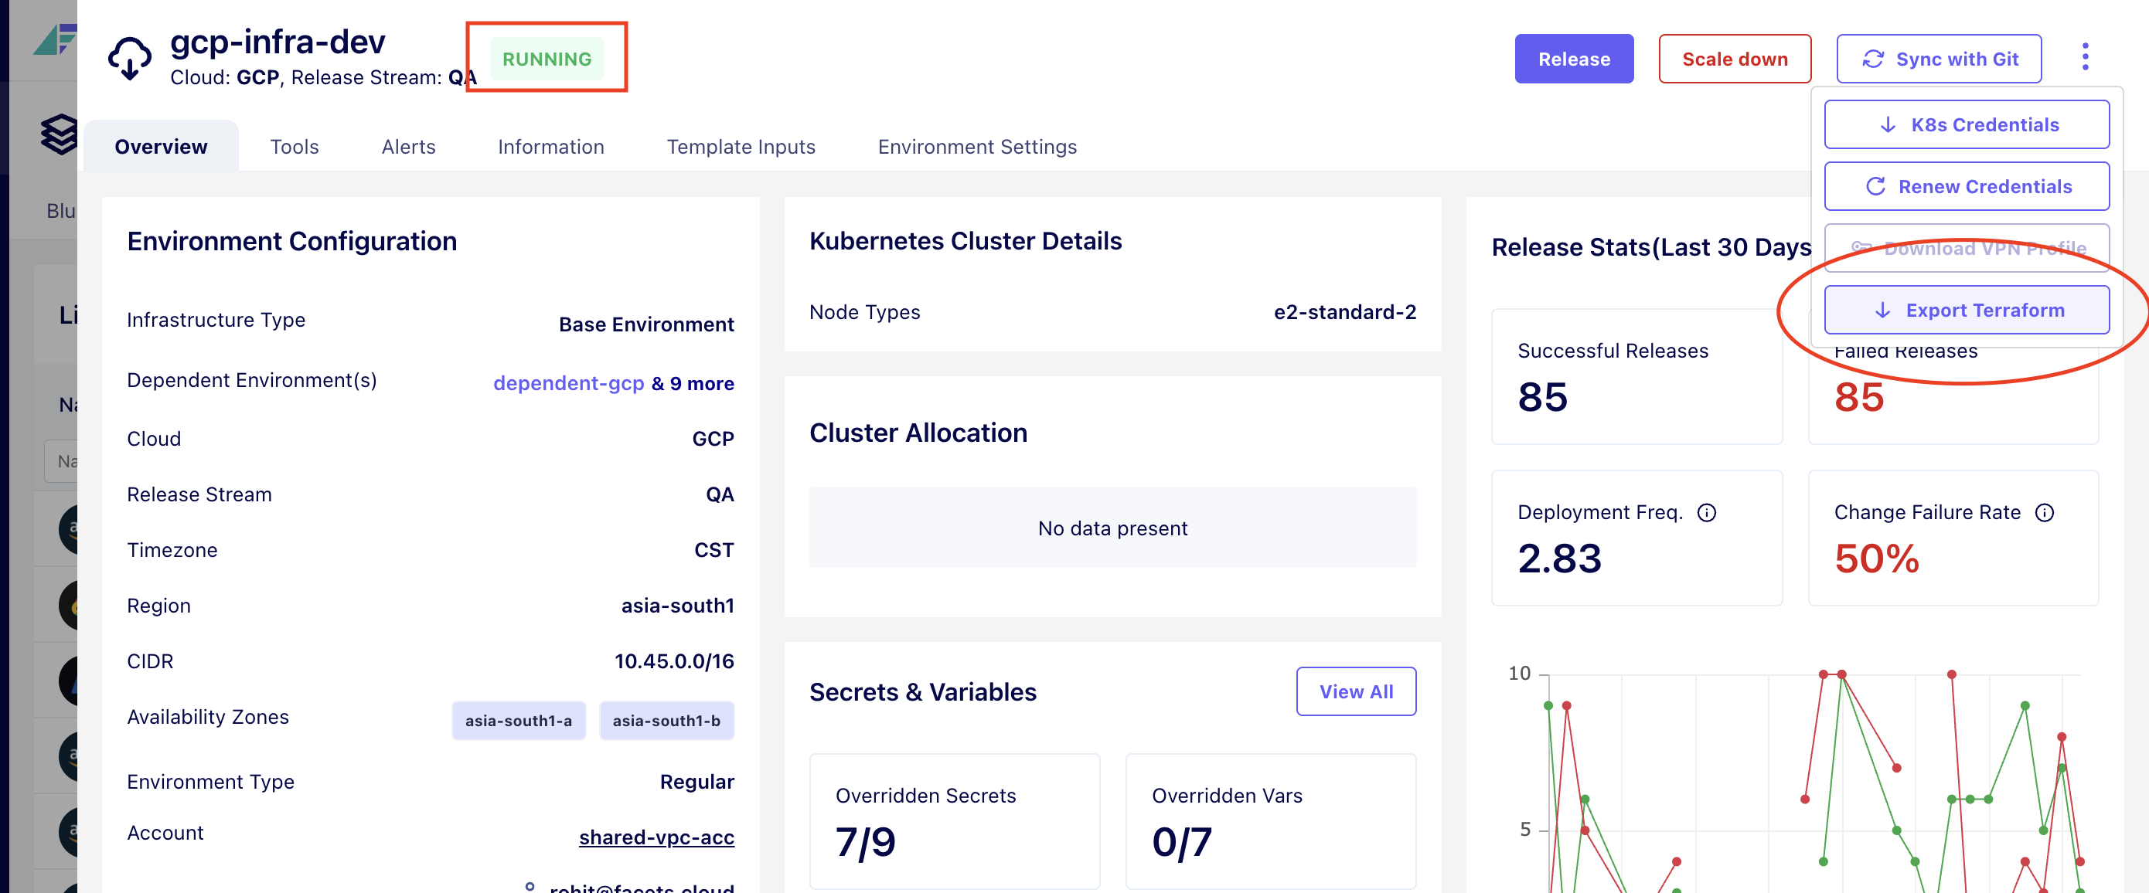Click the '& 9 more' dependent environments link

point(693,384)
